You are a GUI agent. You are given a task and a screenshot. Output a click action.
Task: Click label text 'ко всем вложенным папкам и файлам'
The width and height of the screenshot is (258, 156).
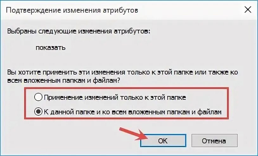(x=162, y=112)
